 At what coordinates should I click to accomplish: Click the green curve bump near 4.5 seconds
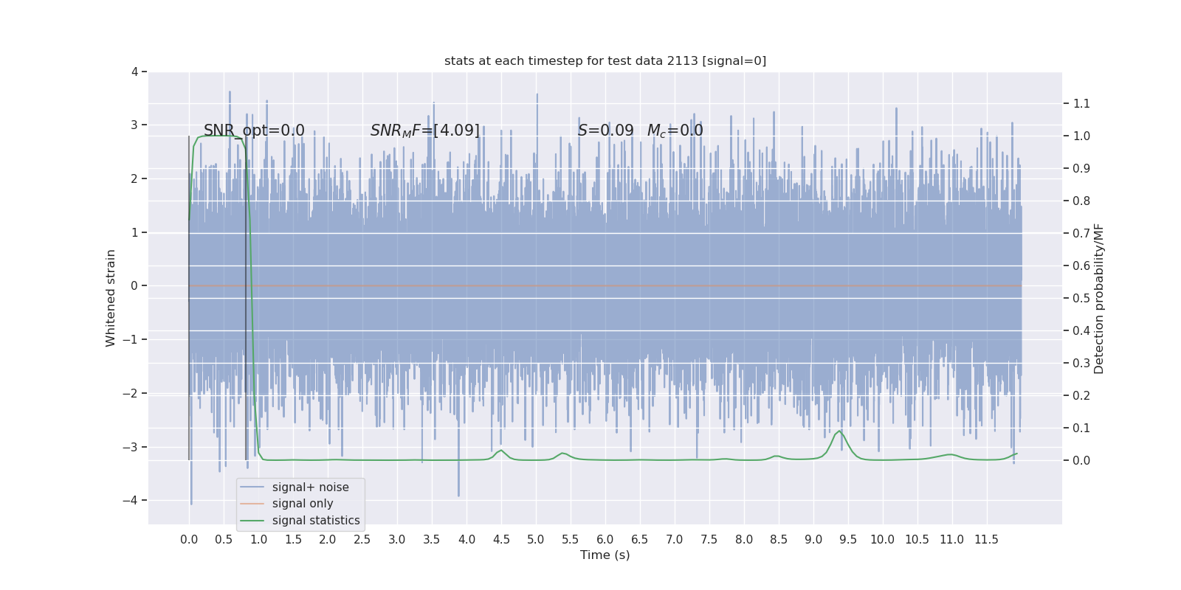(x=501, y=450)
